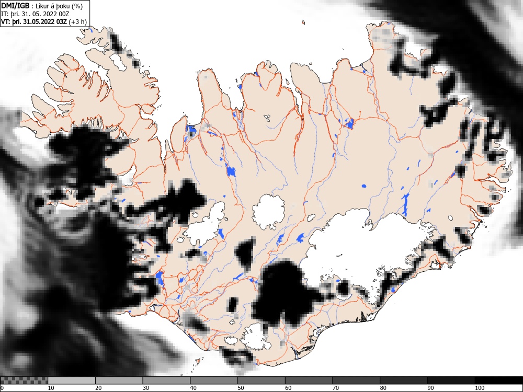Viewport: 523px width, 392px height.
Task: Click the '80' legend label
Action: tap(383, 388)
